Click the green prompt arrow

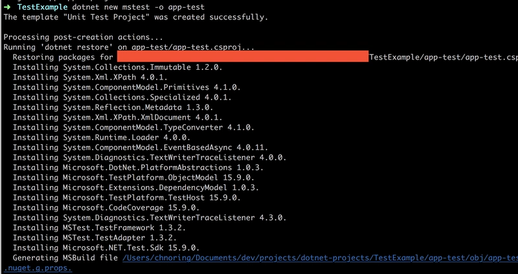7,7
